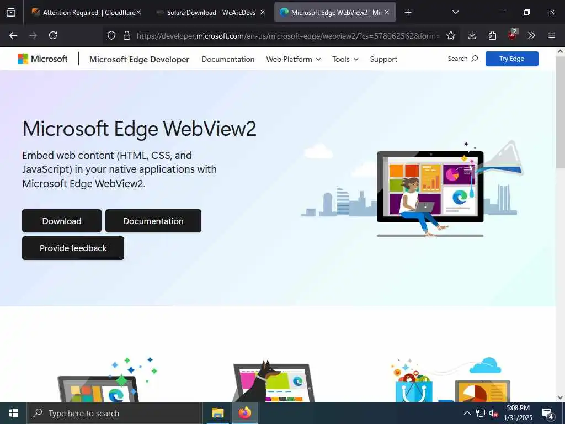Click the Microsoft Edge Developer title link
Screen dimensions: 565x424
[139, 59]
